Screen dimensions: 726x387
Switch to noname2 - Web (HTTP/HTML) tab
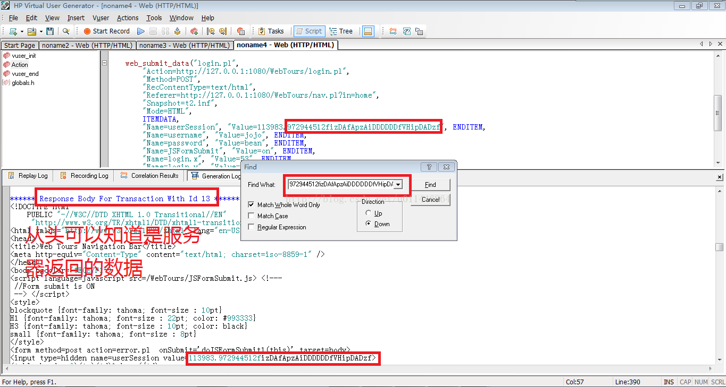tap(87, 45)
